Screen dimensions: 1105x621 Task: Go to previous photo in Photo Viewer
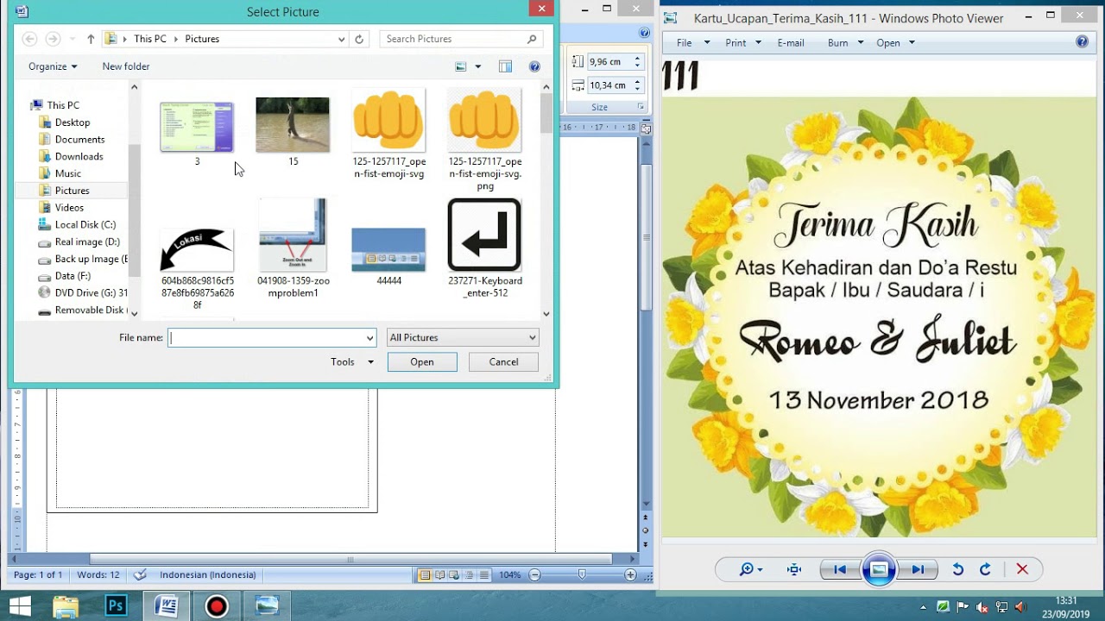839,569
